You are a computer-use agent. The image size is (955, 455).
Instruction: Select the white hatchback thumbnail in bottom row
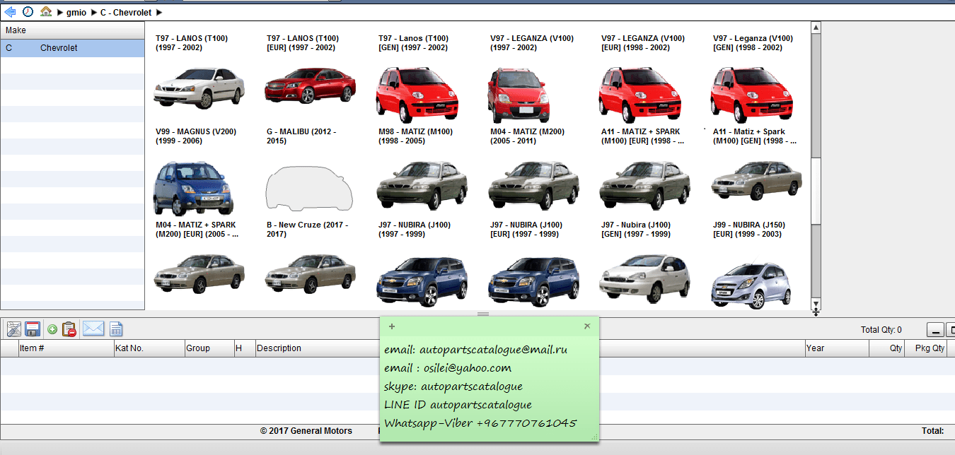pos(645,279)
